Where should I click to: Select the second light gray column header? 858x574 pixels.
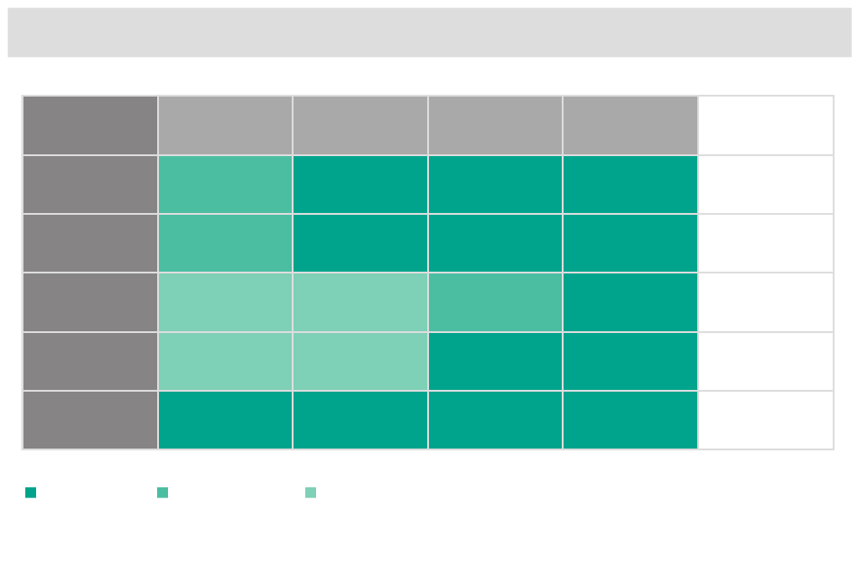(x=360, y=125)
